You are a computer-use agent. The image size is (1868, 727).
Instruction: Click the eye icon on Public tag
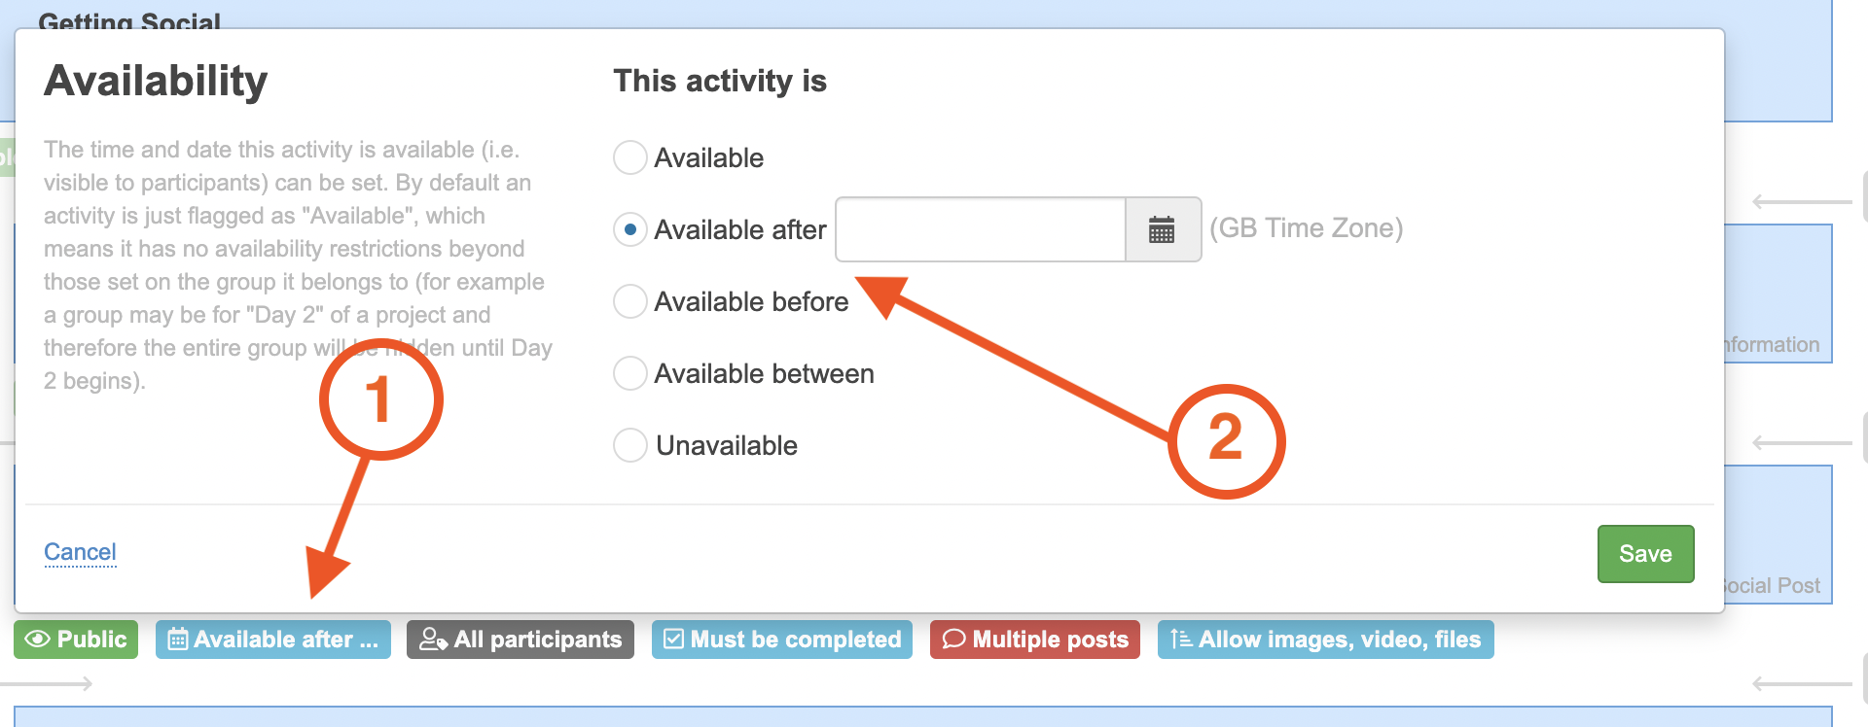click(38, 640)
